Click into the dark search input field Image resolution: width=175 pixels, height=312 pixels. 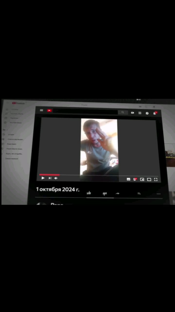coord(85,112)
